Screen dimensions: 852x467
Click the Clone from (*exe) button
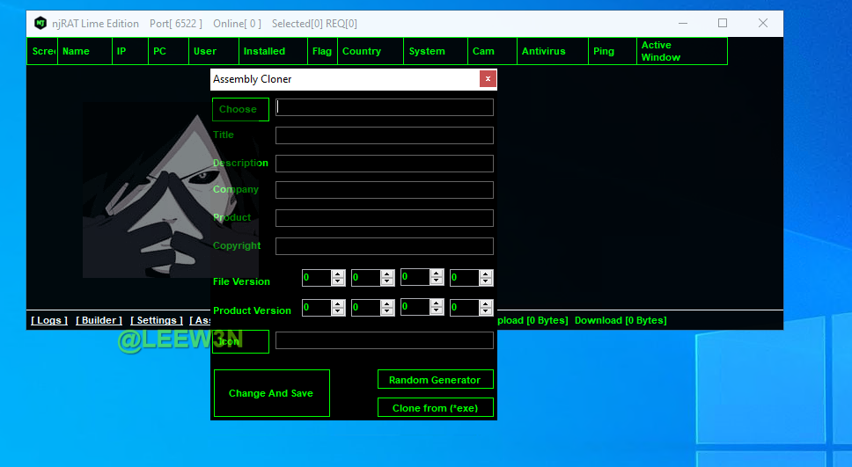tap(435, 408)
